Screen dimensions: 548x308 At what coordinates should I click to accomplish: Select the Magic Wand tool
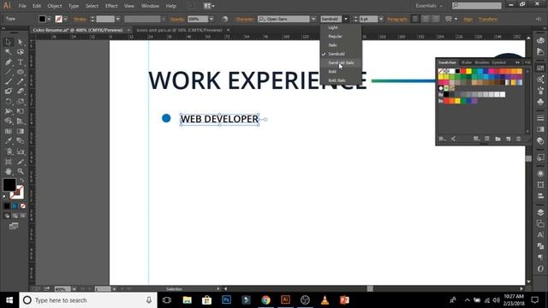tap(9, 52)
